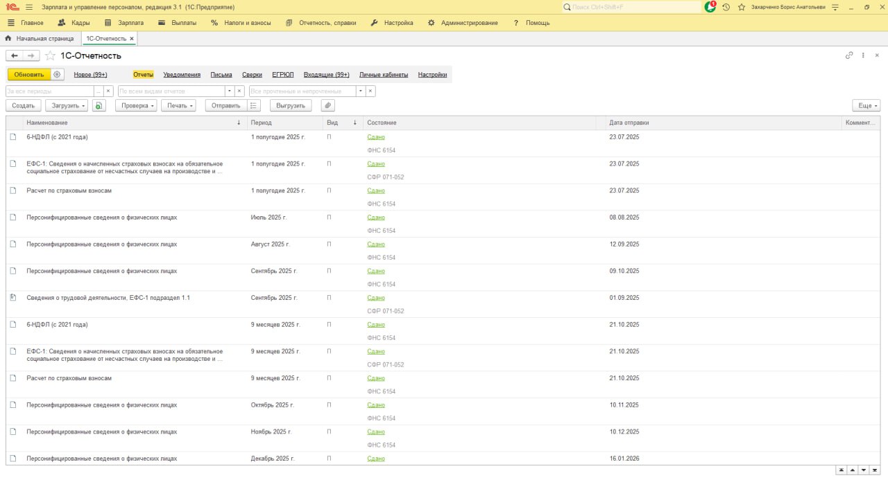Click the green load-from-file icon
The width and height of the screenshot is (888, 480).
click(x=99, y=105)
